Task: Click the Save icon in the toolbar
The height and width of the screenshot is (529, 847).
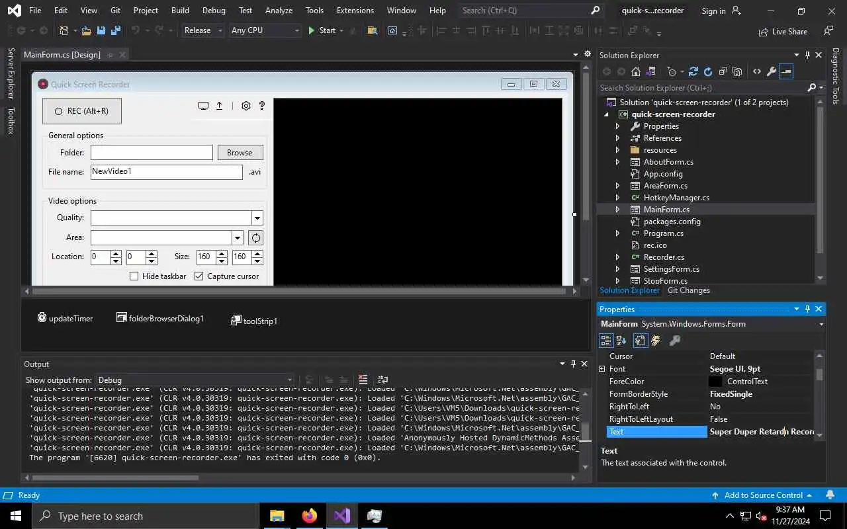Action: point(101,30)
